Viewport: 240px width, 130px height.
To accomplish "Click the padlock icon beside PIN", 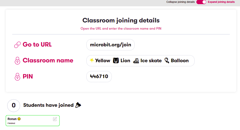I will point(17,77).
